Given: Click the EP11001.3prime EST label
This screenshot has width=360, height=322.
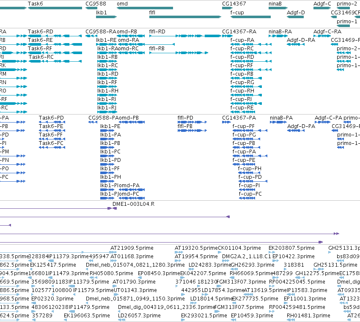Looking at the screenshot, I should click(305, 299).
